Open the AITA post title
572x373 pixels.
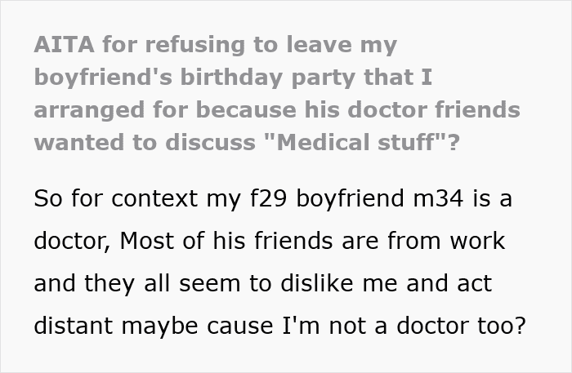pyautogui.click(x=277, y=93)
